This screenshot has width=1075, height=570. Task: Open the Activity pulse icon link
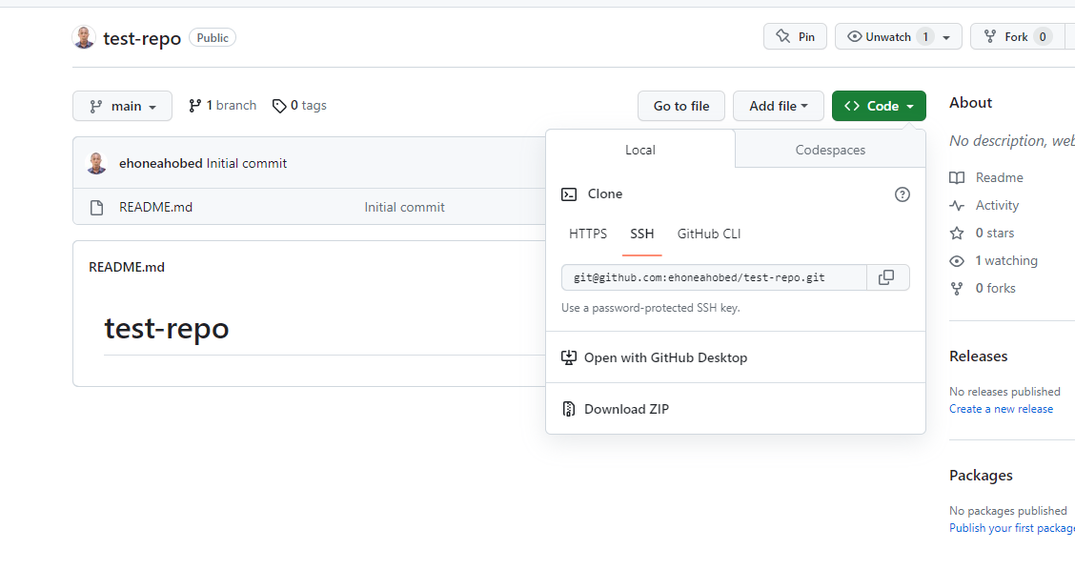(x=957, y=205)
